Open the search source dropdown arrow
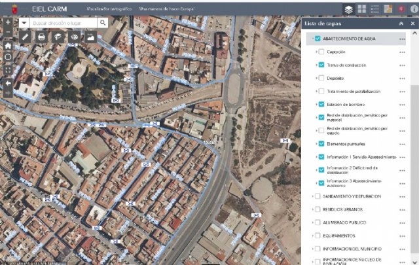 click(24, 22)
